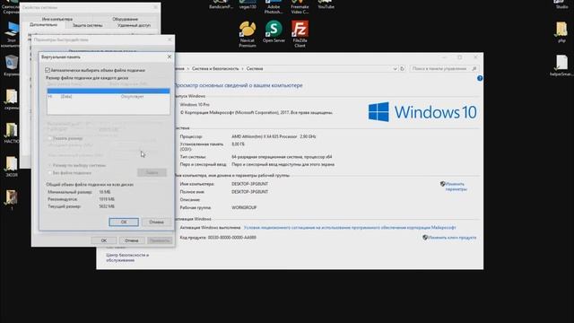Click the product code 00330-80000-00000-AA888
The height and width of the screenshot is (323, 574).
coord(232,238)
